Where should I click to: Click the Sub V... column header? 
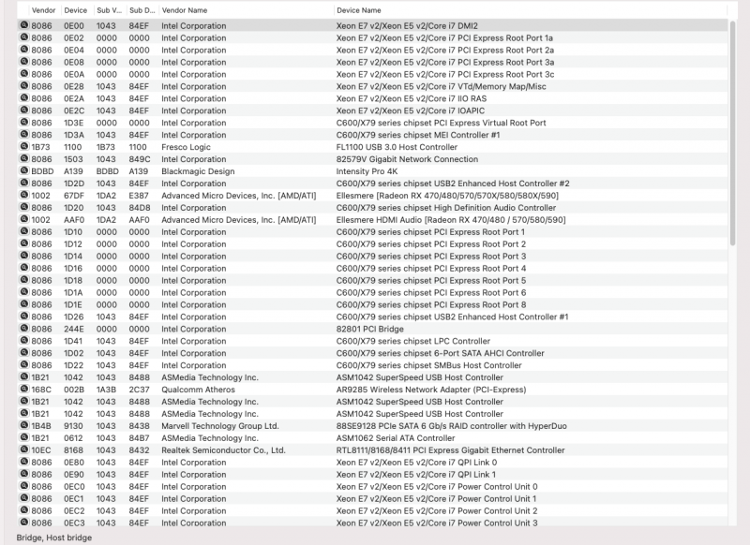click(109, 10)
